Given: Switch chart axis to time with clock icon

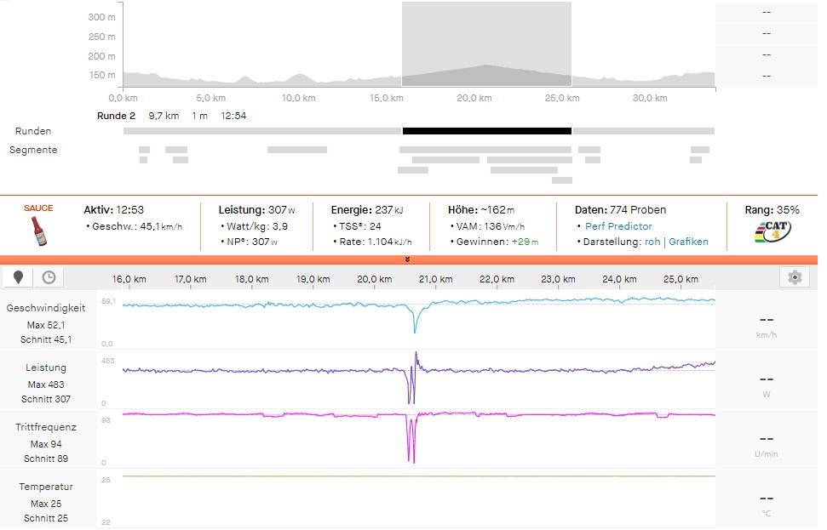Looking at the screenshot, I should (49, 277).
